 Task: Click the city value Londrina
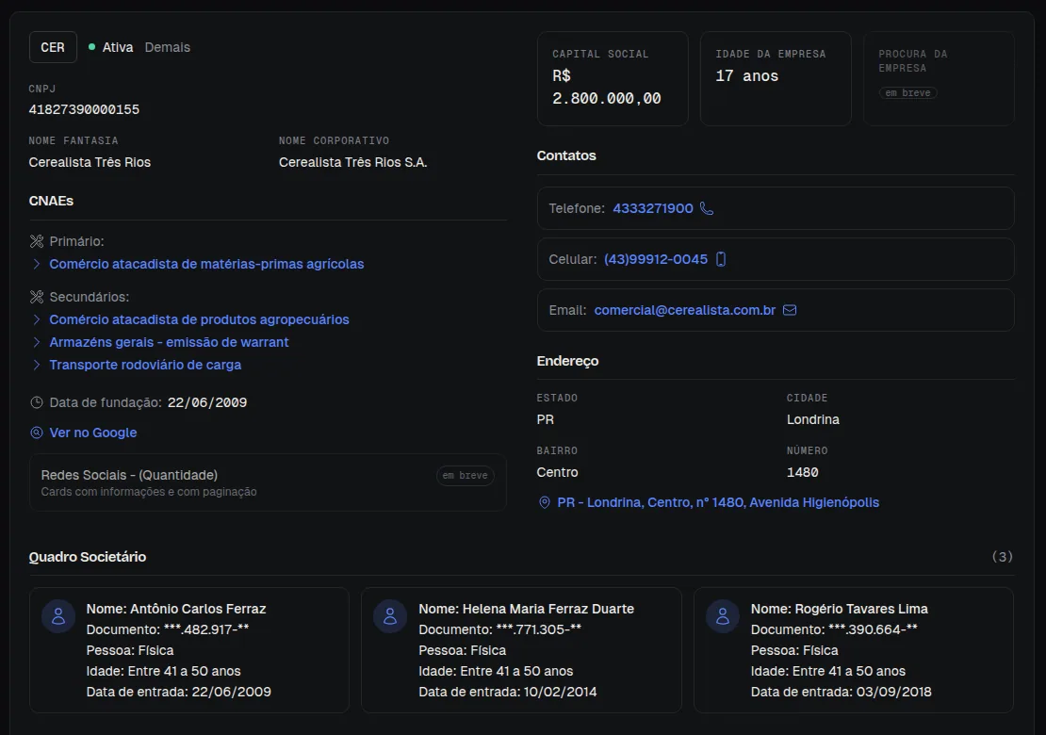click(x=812, y=419)
